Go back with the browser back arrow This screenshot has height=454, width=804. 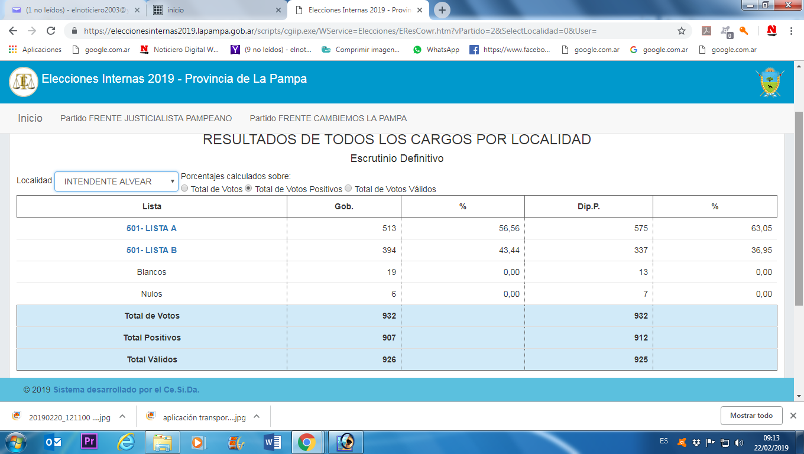14,31
